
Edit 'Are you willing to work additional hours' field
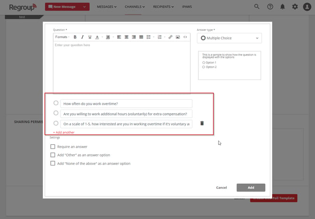pyautogui.click(x=126, y=114)
